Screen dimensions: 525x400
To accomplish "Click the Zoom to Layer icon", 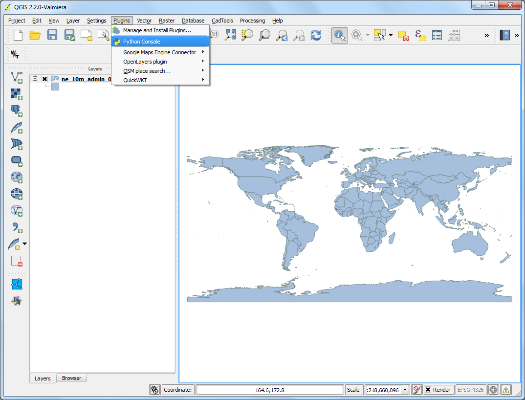I will (264, 35).
